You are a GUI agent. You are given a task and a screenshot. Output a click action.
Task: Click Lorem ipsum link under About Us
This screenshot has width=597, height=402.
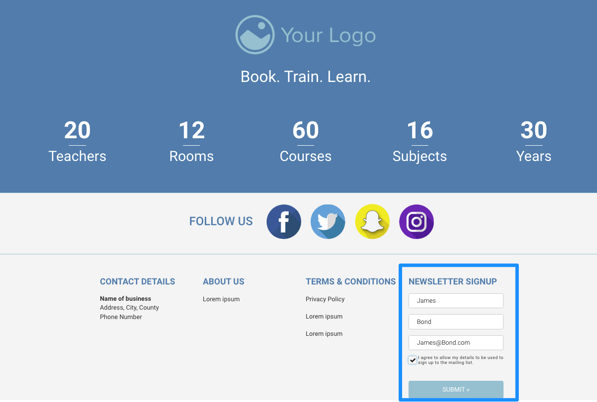coord(221,299)
